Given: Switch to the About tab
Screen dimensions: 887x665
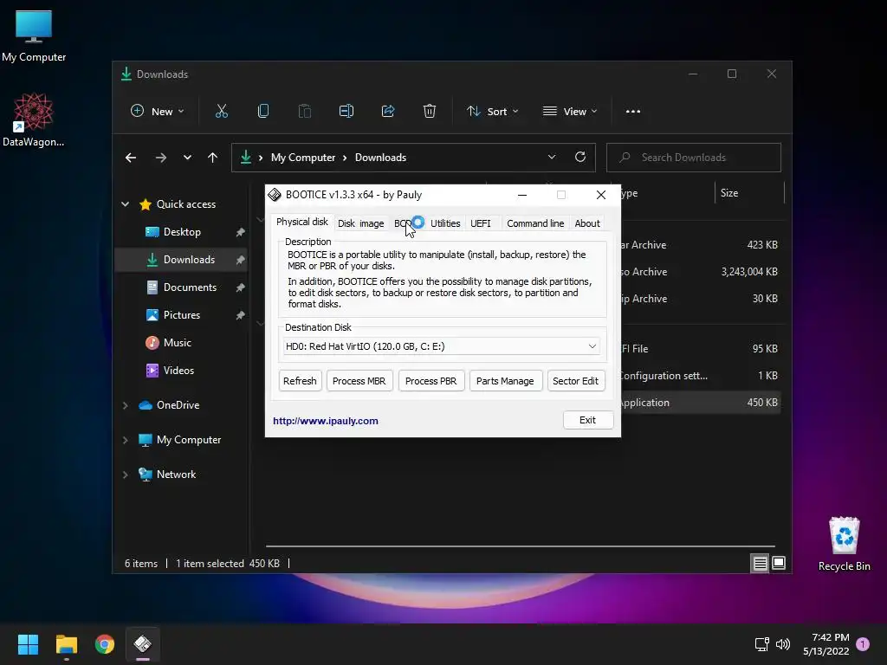Looking at the screenshot, I should pyautogui.click(x=587, y=223).
